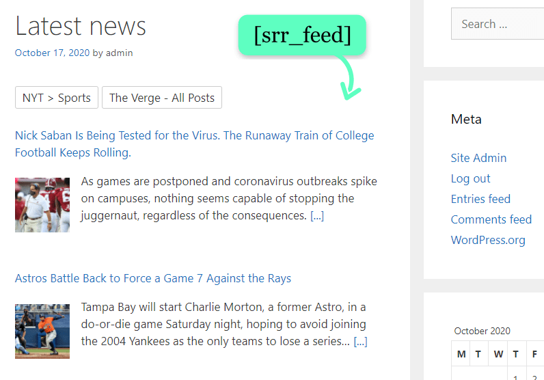Click the October 17, 2020 post date

(x=52, y=53)
